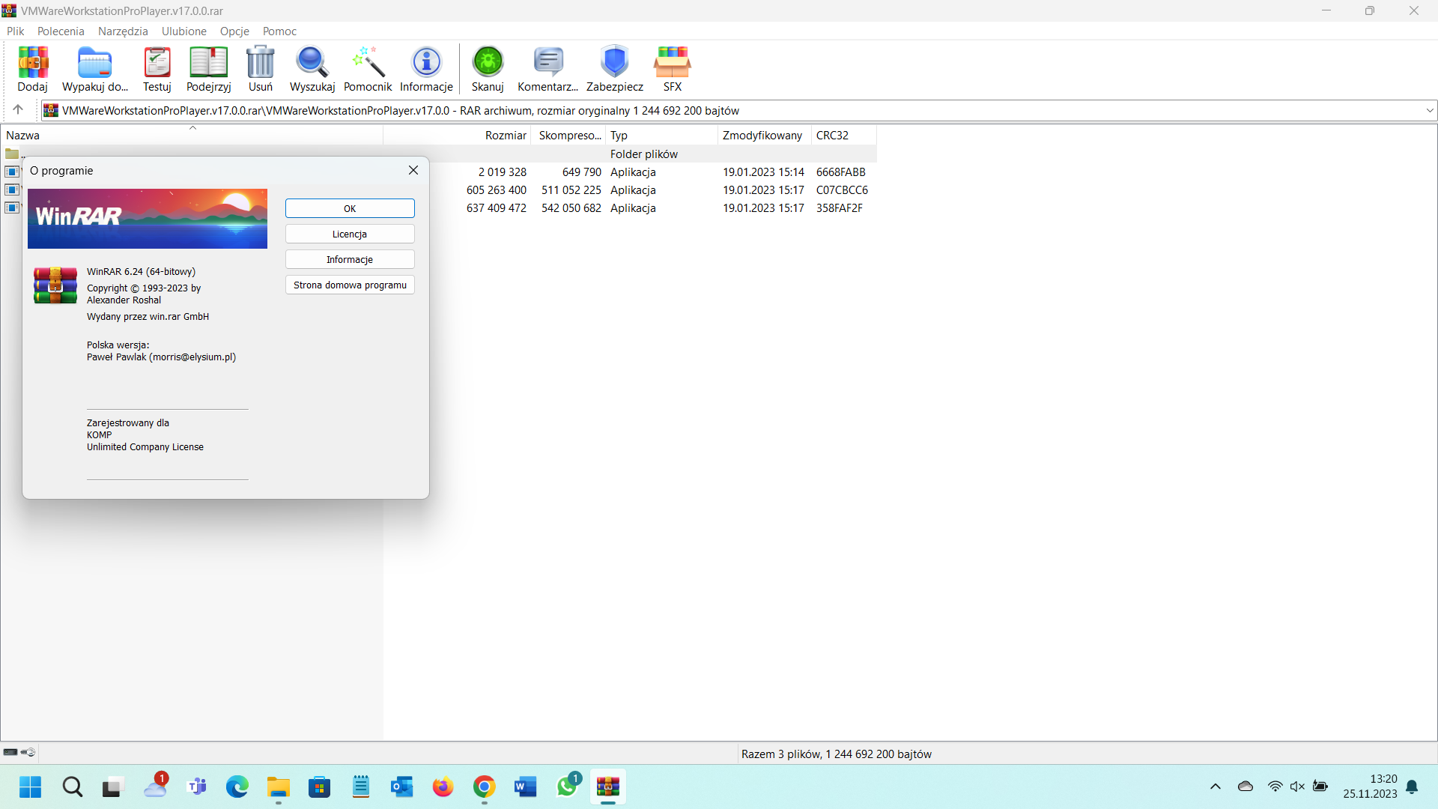
Task: Open Firefox from the taskbar
Action: pos(443,787)
